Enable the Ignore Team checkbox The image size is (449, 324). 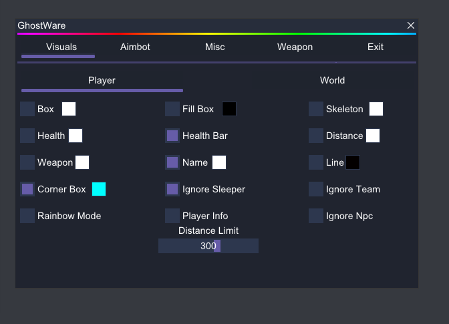316,189
